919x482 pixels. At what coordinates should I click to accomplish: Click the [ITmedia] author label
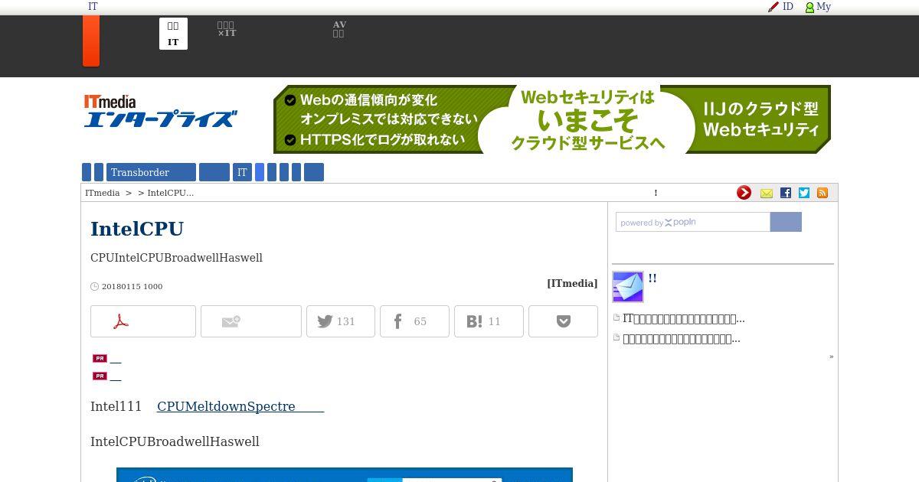point(572,283)
